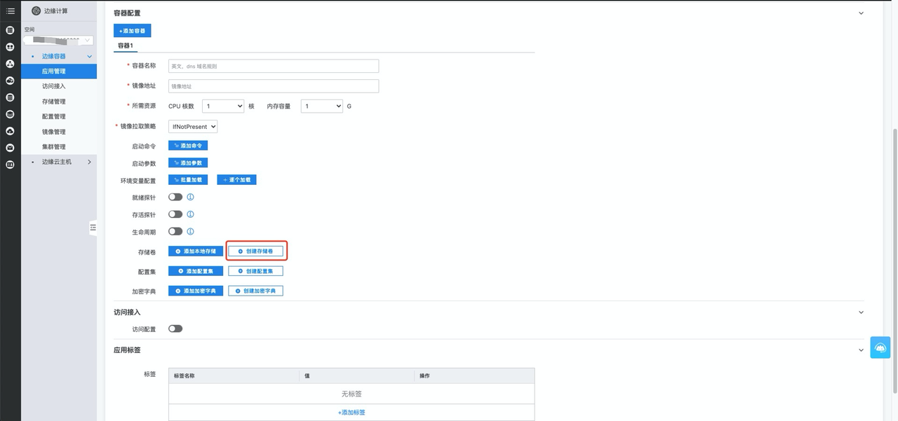Open the hamburger menu at top of sidebar
The height and width of the screenshot is (421, 898).
[x=11, y=11]
